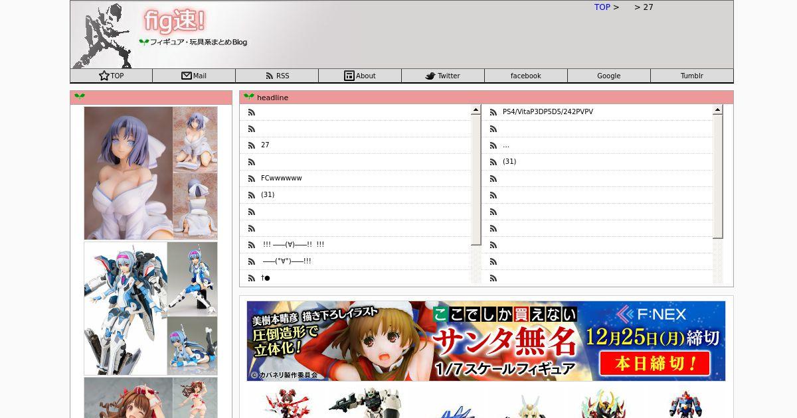The image size is (797, 418).
Task: Click the About page icon
Action: click(349, 76)
